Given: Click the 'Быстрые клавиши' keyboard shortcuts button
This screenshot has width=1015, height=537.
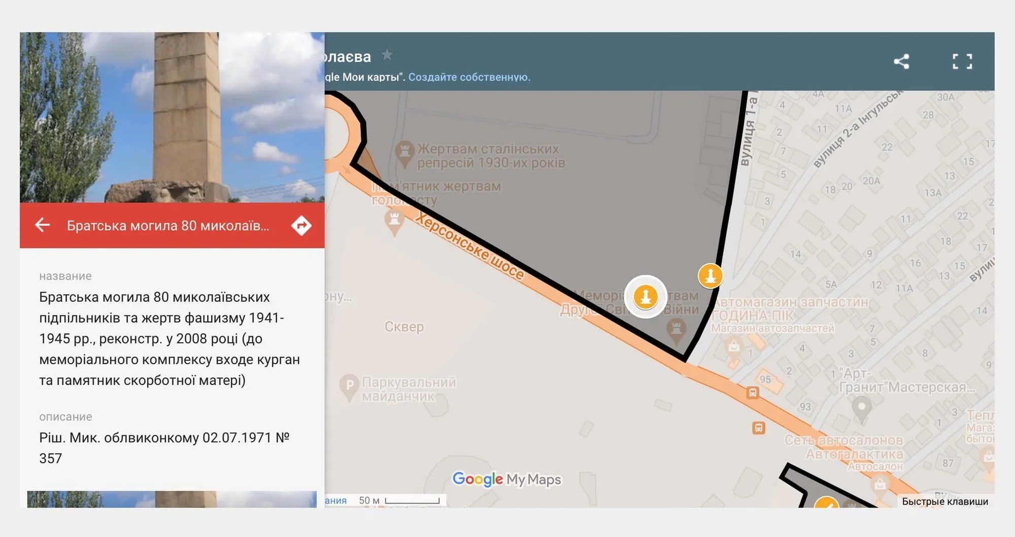Looking at the screenshot, I should pos(944,501).
